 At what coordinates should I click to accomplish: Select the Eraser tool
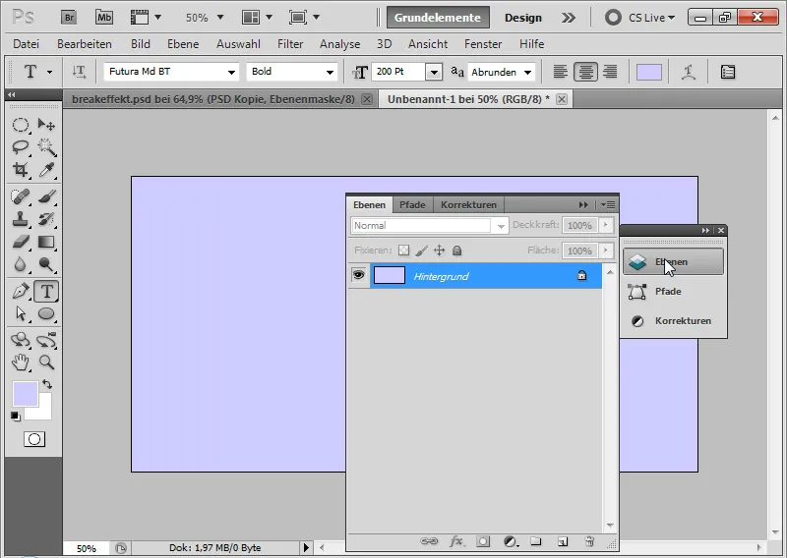[21, 242]
